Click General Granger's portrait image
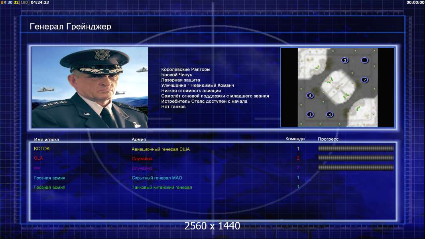Viewport: 425px width, 239px height. point(90,87)
